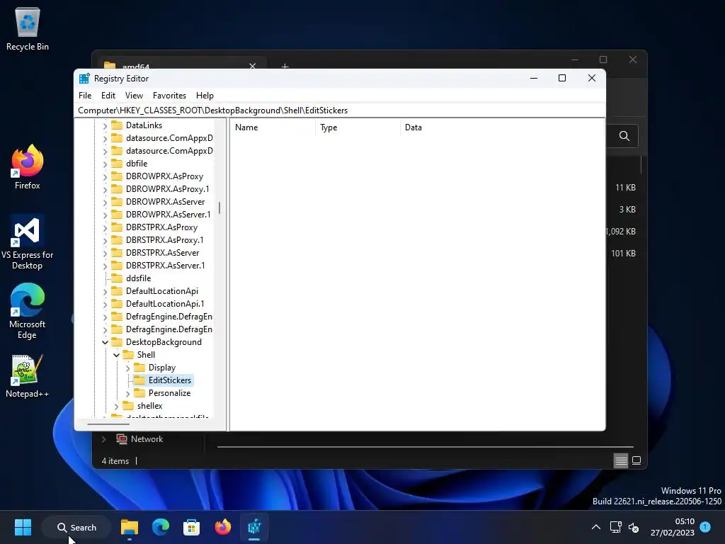The width and height of the screenshot is (725, 544).
Task: Open the Help menu in Registry Editor
Action: [x=205, y=96]
